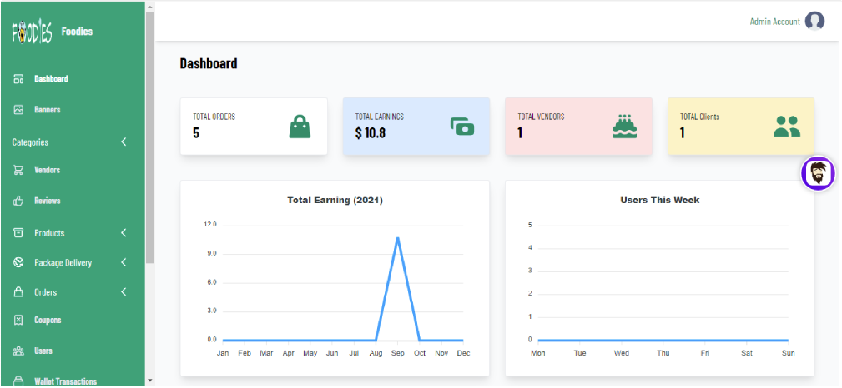Viewport: 842px width, 388px height.
Task: Click the Admin Account link
Action: tap(775, 22)
